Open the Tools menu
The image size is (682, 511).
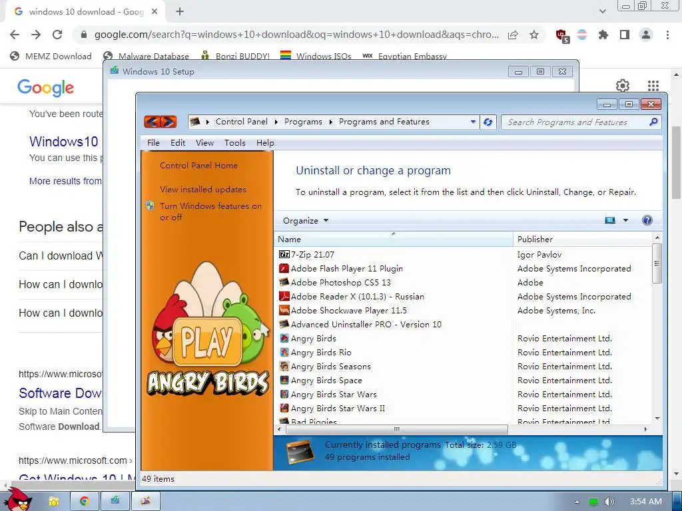click(235, 143)
